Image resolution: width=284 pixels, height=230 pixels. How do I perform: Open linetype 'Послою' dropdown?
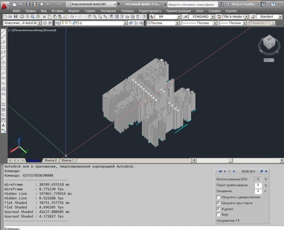tap(215, 23)
